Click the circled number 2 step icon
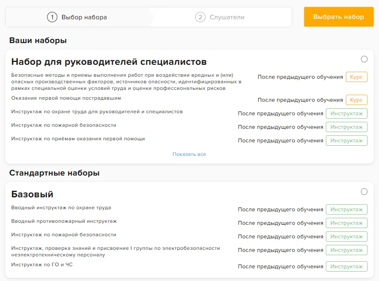The height and width of the screenshot is (281, 379). 200,17
